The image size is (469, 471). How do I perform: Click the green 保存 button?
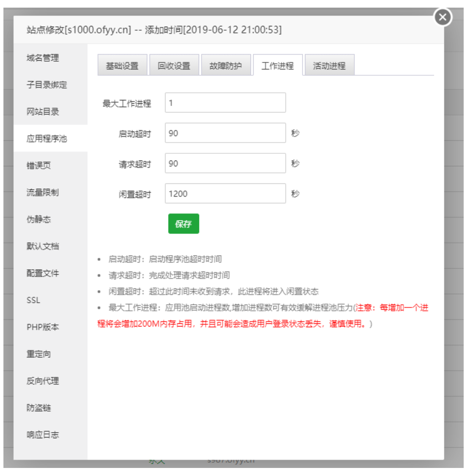(184, 224)
